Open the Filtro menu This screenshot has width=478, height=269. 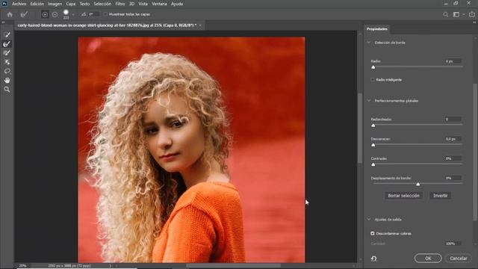pyautogui.click(x=120, y=4)
